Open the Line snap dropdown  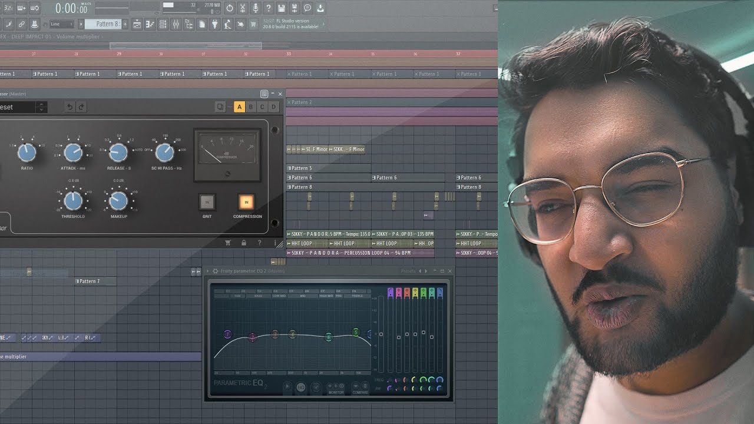pos(61,24)
